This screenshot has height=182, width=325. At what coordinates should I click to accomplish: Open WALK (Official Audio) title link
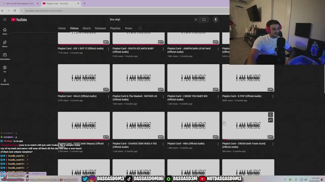(77, 96)
